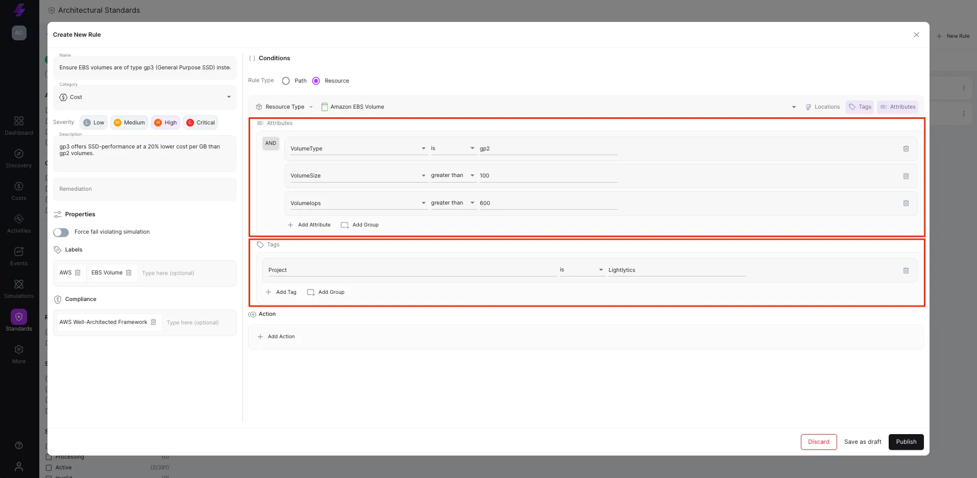Open More settings in the sidebar

[19, 354]
